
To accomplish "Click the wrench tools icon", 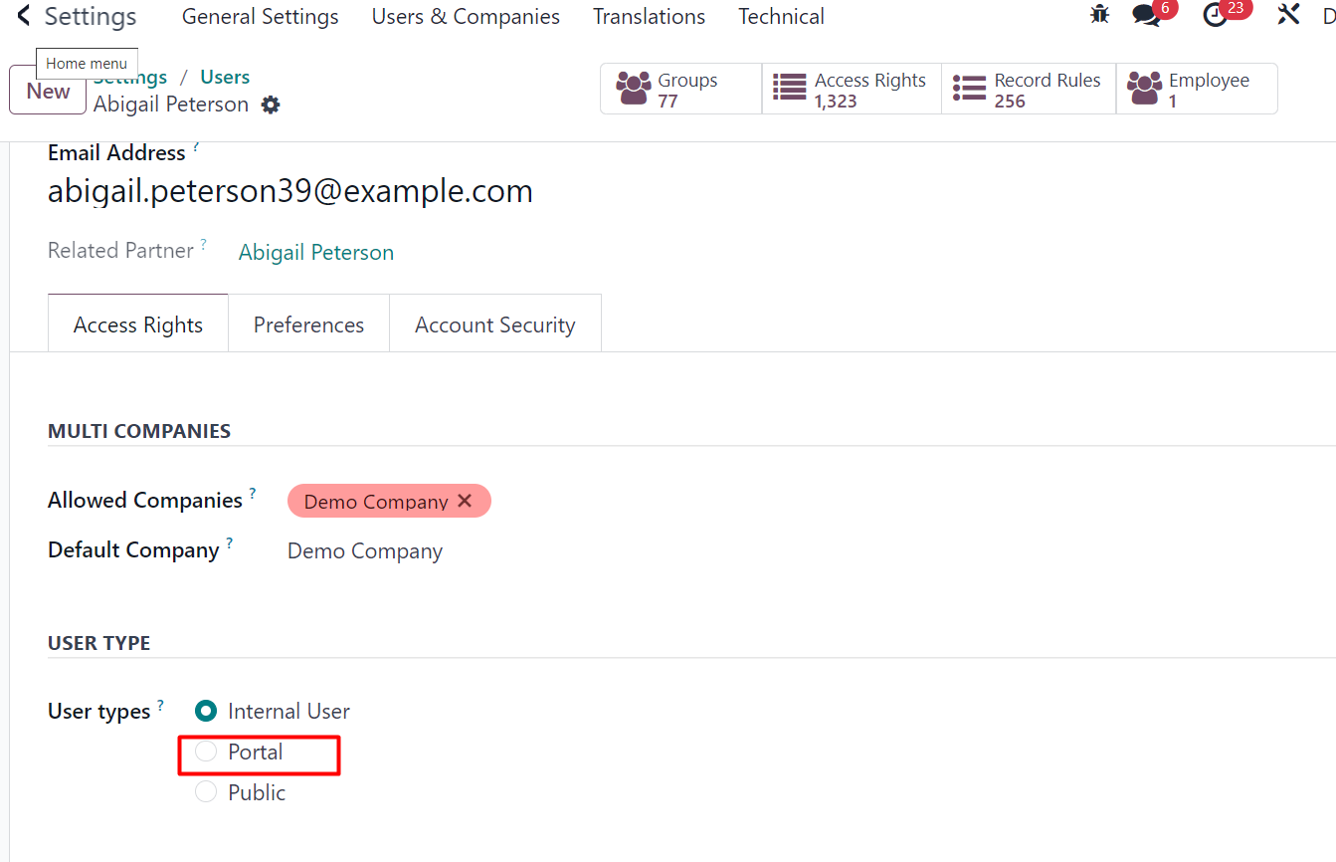I will click(x=1288, y=15).
